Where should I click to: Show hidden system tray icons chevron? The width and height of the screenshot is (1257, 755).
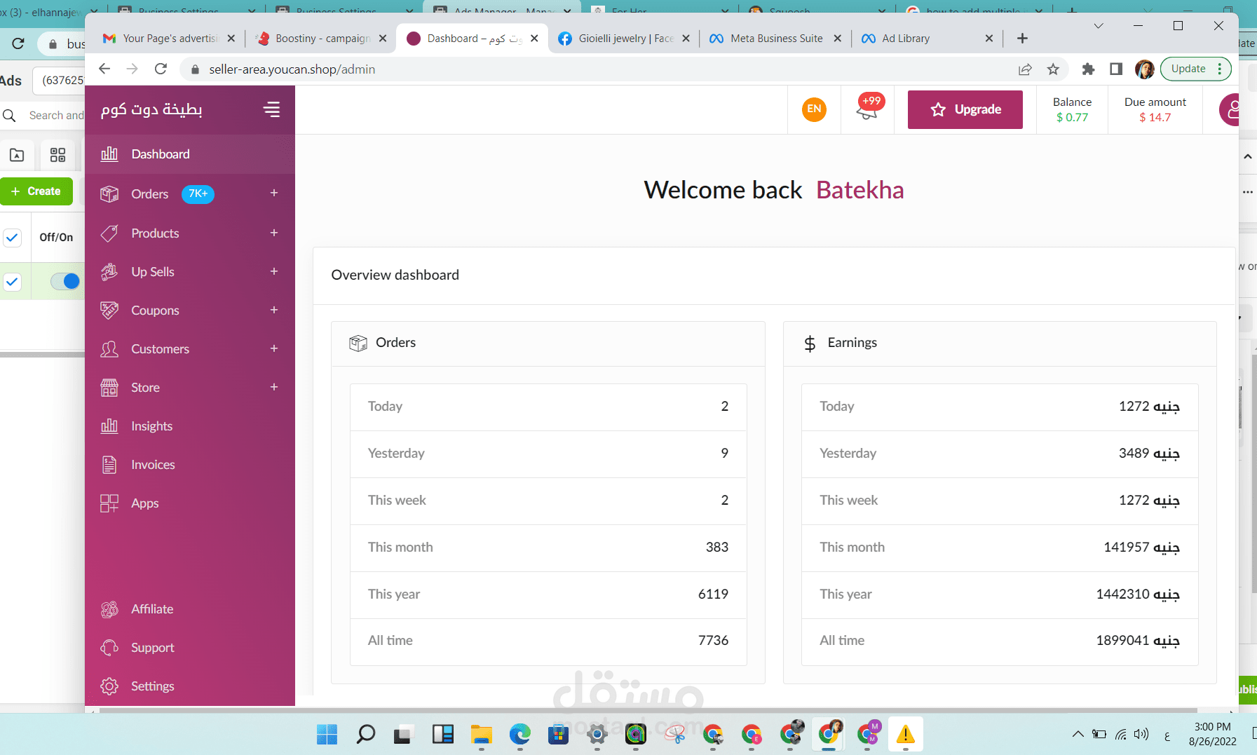click(1078, 734)
